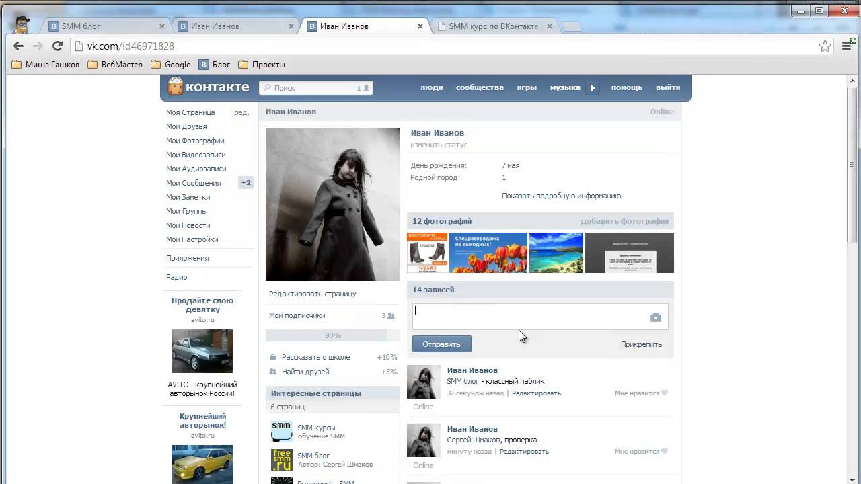This screenshot has width=861, height=484.
Task: Click the 90% profile progress bar
Action: click(x=332, y=335)
